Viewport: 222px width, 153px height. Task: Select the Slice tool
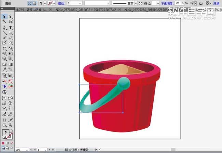(10, 120)
